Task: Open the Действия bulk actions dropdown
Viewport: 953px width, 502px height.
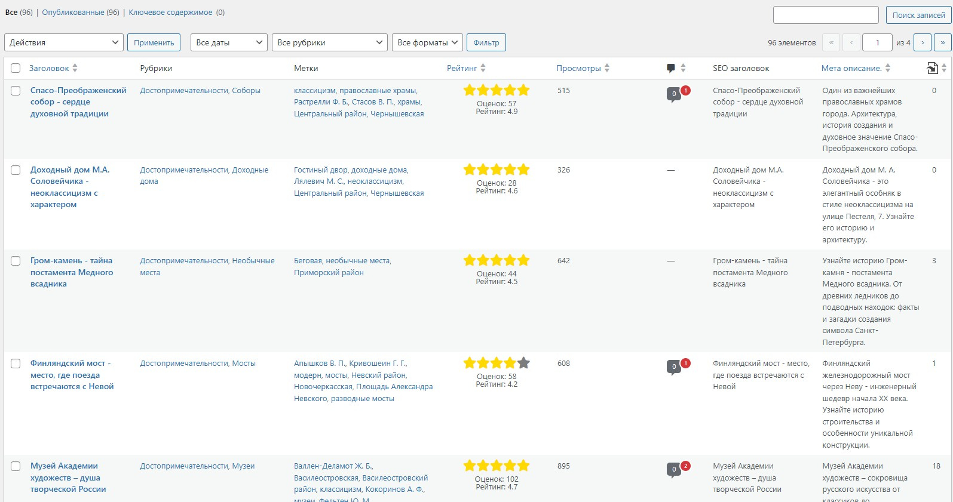Action: coord(64,42)
